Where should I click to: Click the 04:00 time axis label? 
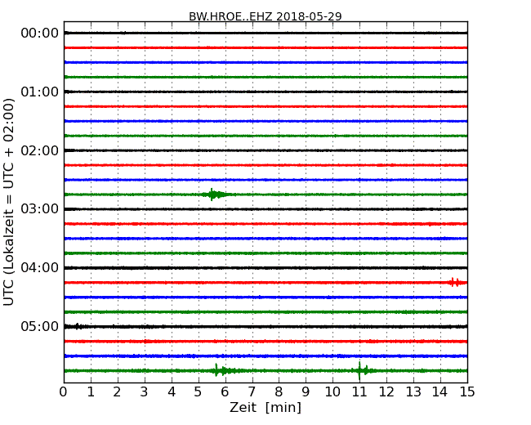point(40,268)
